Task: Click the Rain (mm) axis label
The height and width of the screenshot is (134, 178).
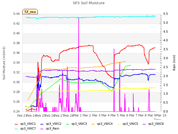Action: 174,63
